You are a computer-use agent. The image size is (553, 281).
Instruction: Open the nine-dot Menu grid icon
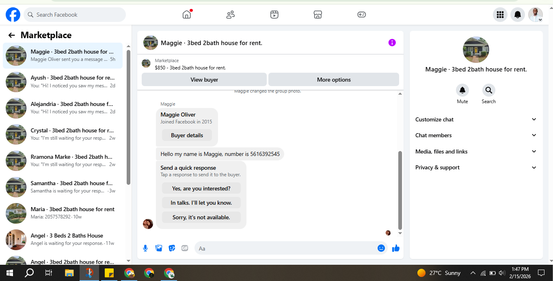point(500,15)
